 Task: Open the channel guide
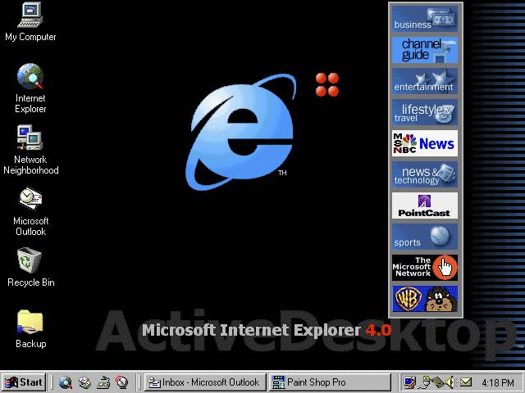point(425,50)
